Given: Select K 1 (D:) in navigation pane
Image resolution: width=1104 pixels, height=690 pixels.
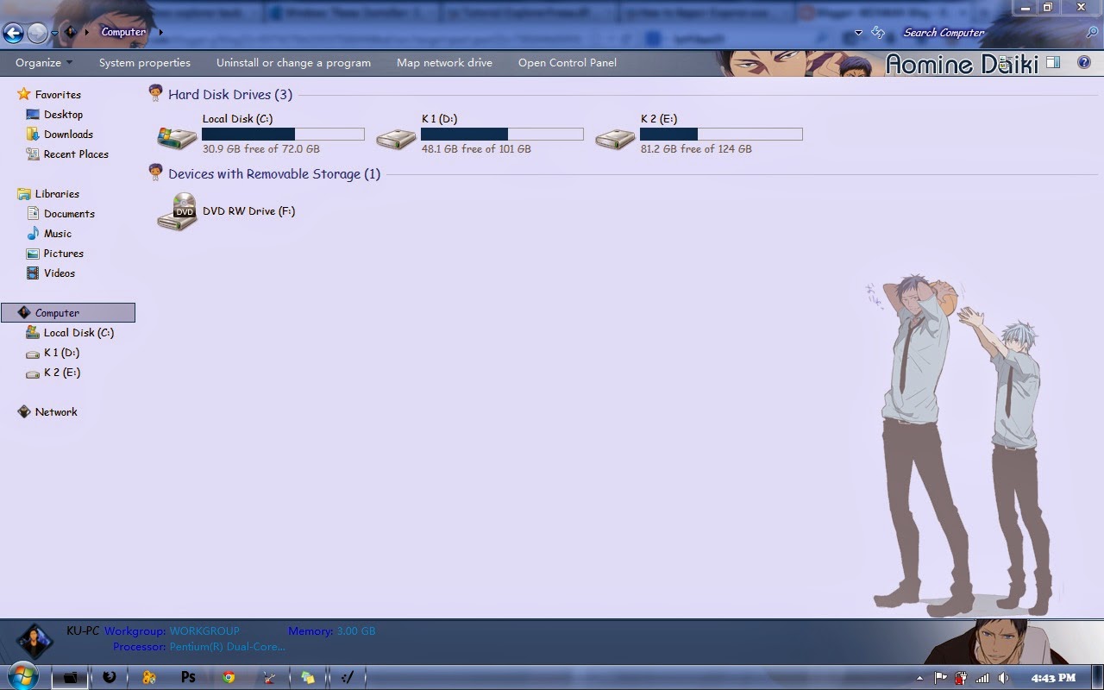Looking at the screenshot, I should click(61, 353).
